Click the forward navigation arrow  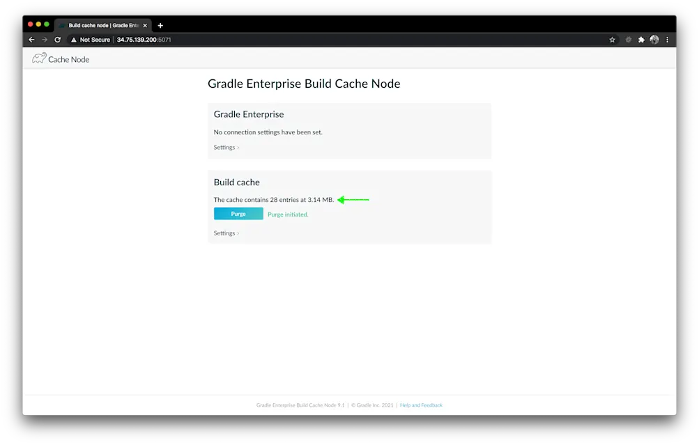point(44,40)
